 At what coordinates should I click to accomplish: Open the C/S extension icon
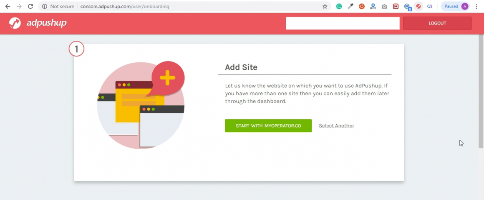tap(430, 6)
